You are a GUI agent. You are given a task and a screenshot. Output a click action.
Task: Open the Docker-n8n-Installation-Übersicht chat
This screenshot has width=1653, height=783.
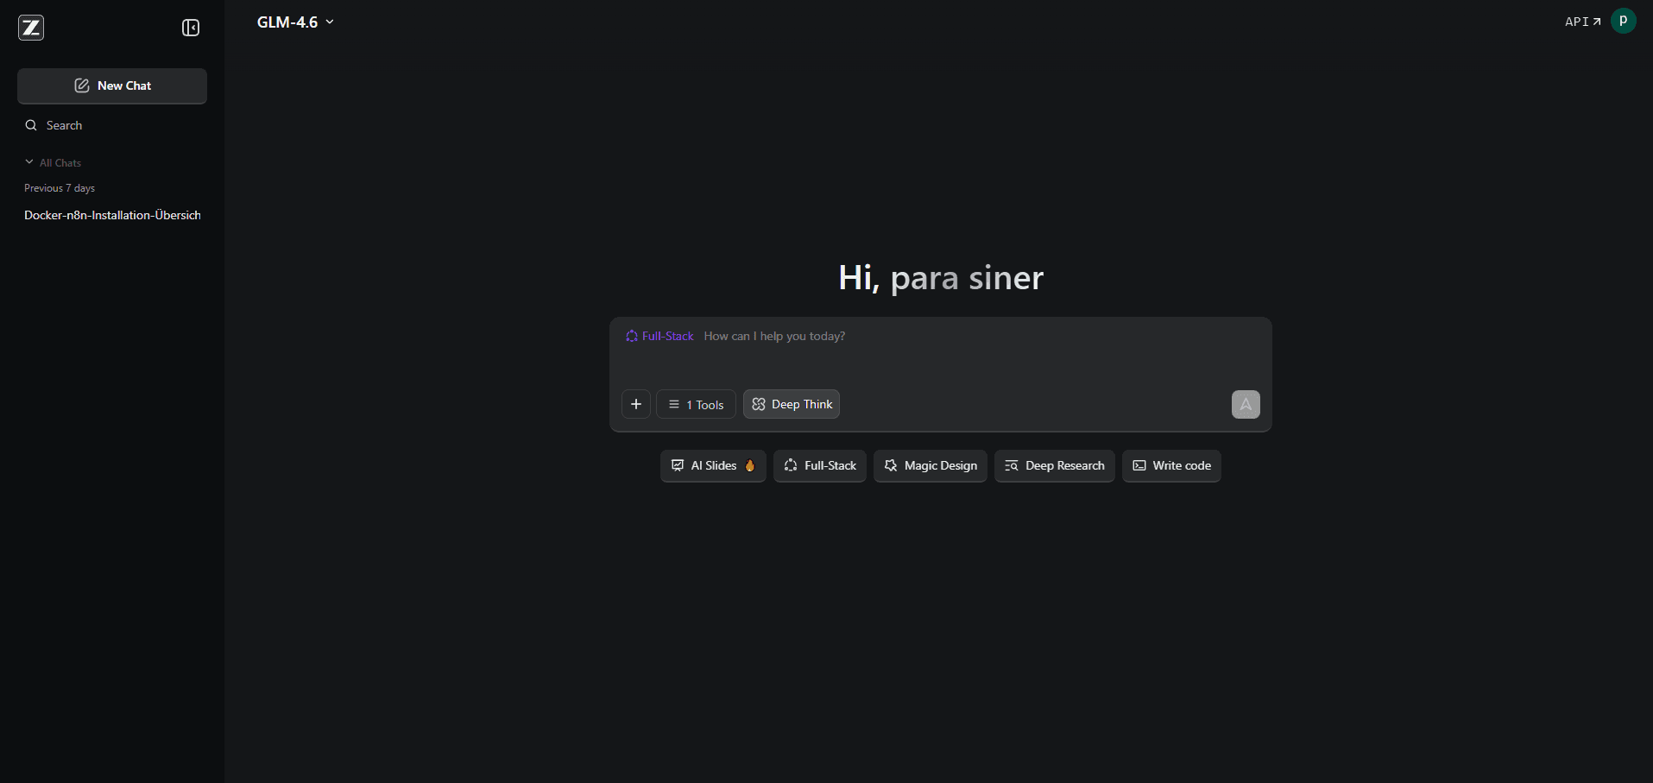[x=111, y=215]
